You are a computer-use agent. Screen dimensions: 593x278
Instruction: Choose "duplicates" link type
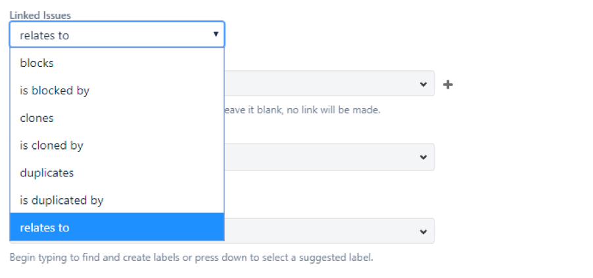click(x=117, y=173)
